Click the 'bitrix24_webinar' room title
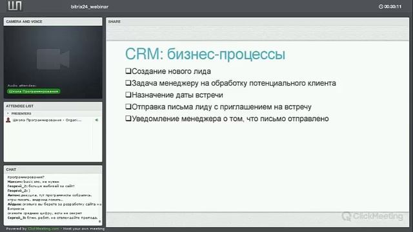 [90, 6]
